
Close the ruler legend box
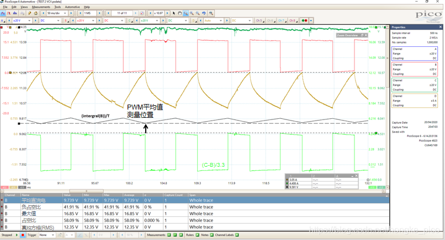(x=357, y=176)
